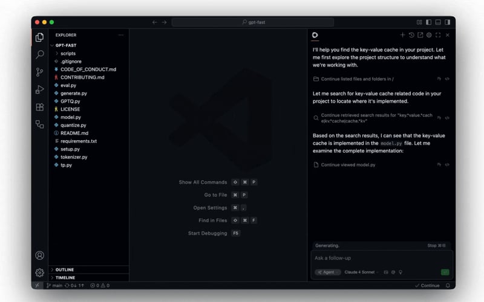Open CONTRIBUTING.md
The width and height of the screenshot is (484, 302).
(x=89, y=77)
